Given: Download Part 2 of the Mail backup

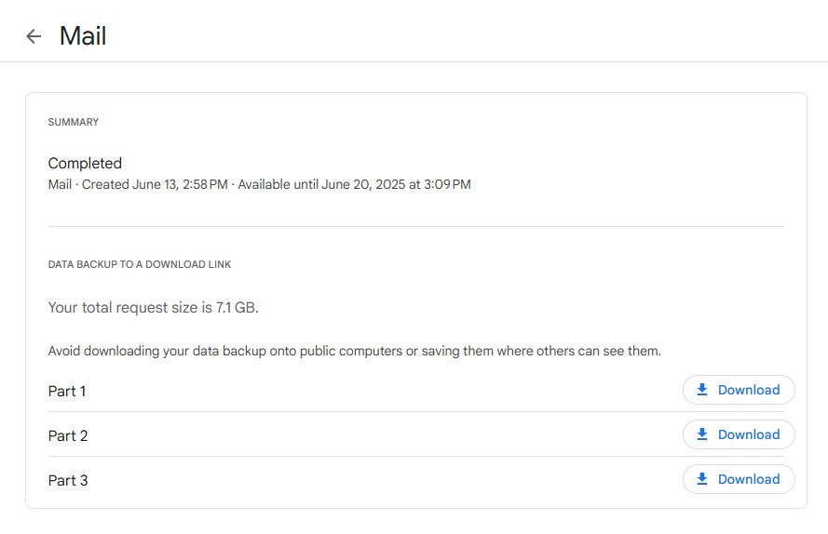Looking at the screenshot, I should point(739,434).
